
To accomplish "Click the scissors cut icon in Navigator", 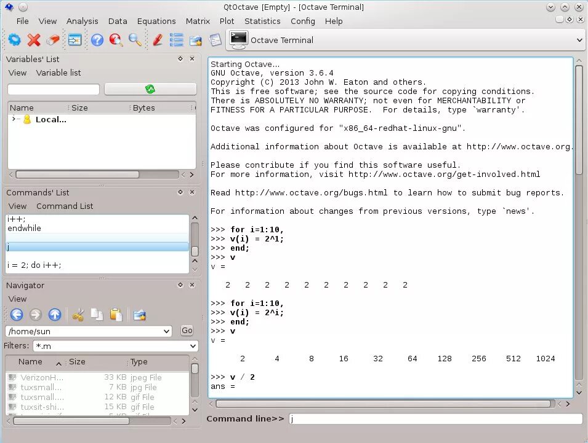I will [x=78, y=315].
